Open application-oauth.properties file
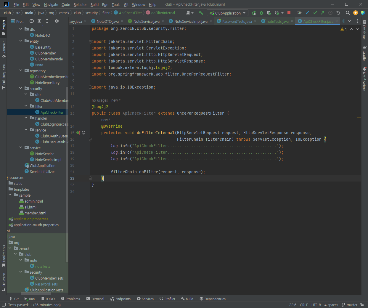The height and width of the screenshot is (308, 368). coord(36,225)
